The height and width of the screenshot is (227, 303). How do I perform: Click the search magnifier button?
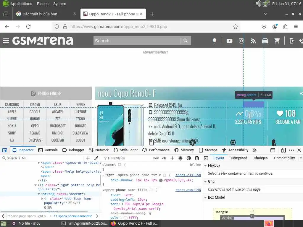click(186, 40)
